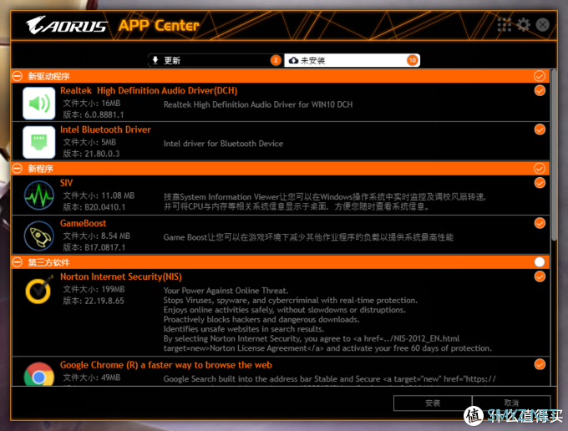Click 'Realtek High Definition Audio Driver for WIN10 DCH'
568x431 pixels.
[258, 104]
